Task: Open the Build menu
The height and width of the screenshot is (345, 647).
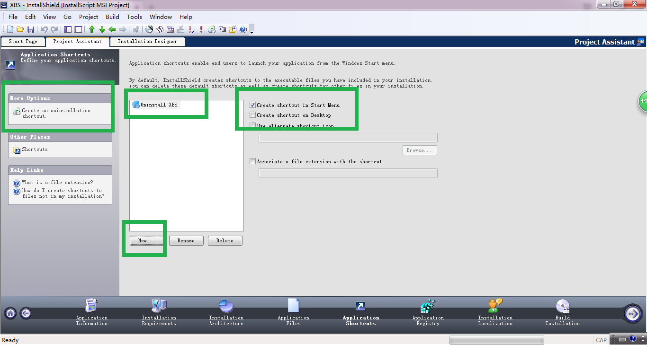Action: 112,17
